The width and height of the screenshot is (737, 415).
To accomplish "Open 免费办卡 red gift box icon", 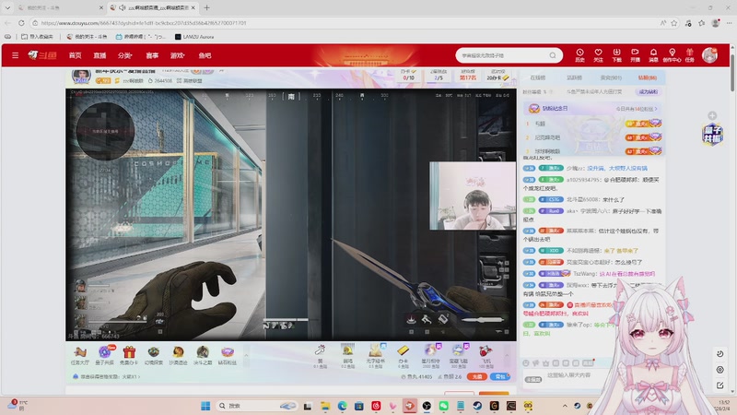I will (x=129, y=355).
